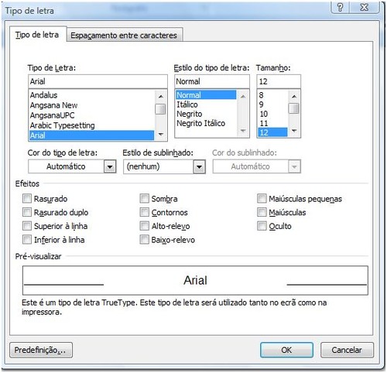
Task: Select size 10 in the size list
Action: coord(272,114)
